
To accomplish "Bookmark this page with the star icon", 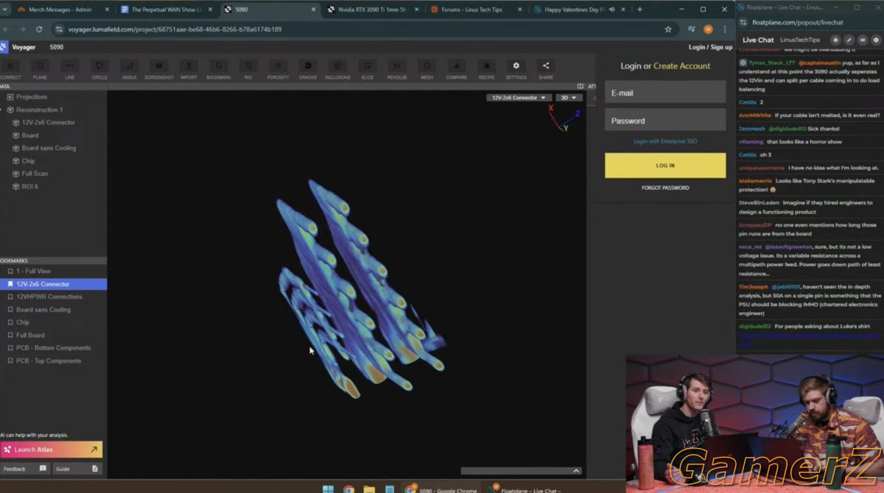I will tap(668, 29).
